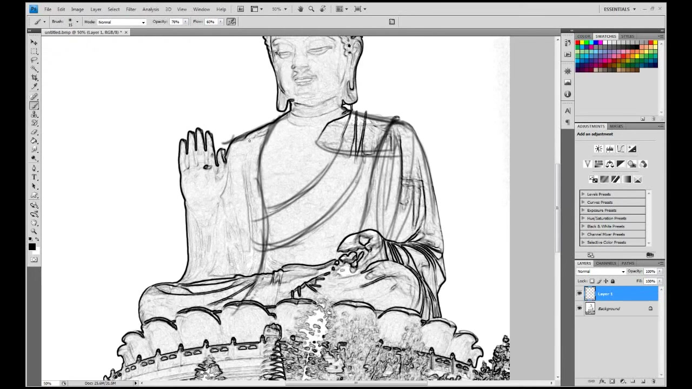Image resolution: width=692 pixels, height=389 pixels.
Task: Select the Zoom tool in toolbox
Action: click(34, 231)
